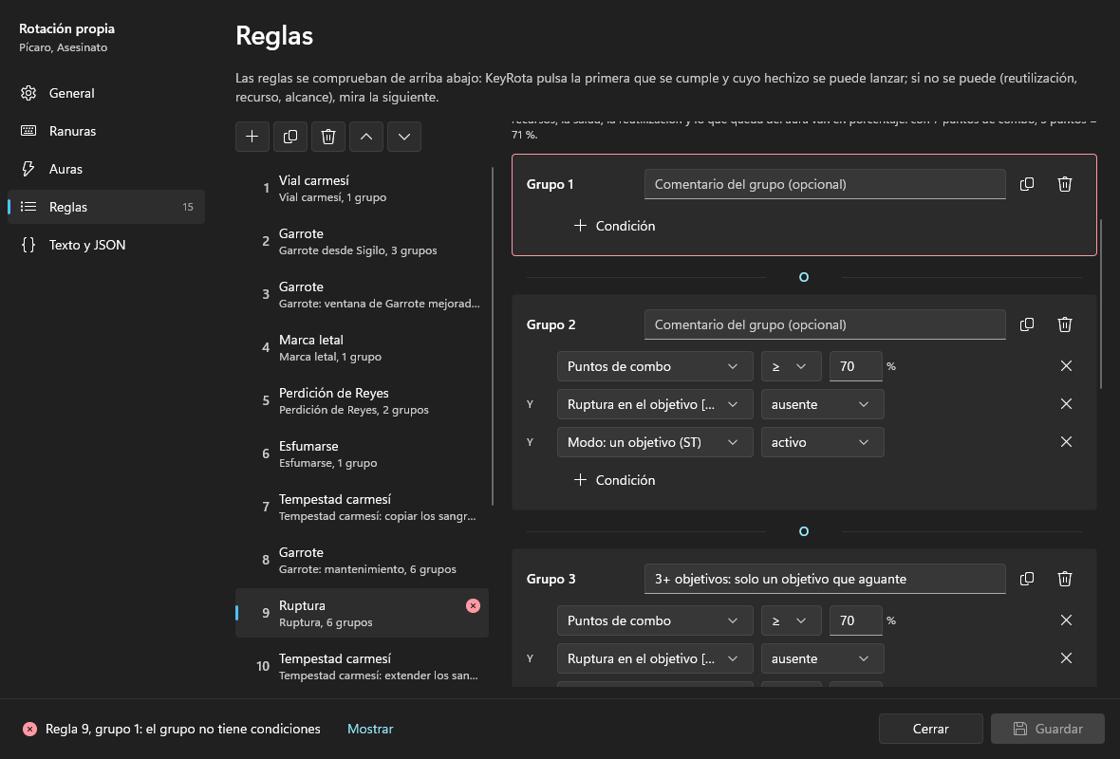Screen dimensions: 1120x759
Task: Select rule 4 Marca letal
Action: pyautogui.click(x=363, y=348)
